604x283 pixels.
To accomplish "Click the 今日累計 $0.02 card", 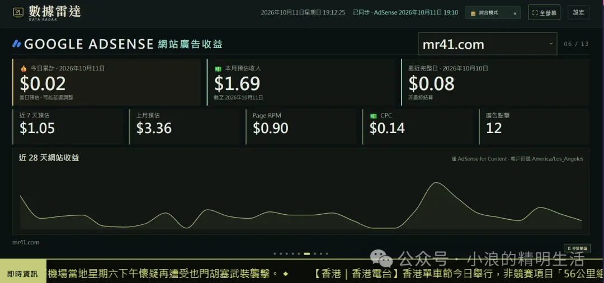I will tap(106, 82).
